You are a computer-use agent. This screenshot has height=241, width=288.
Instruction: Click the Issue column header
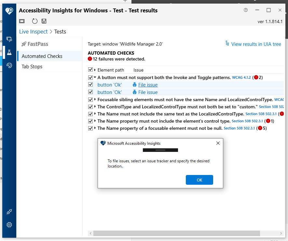[x=138, y=70]
